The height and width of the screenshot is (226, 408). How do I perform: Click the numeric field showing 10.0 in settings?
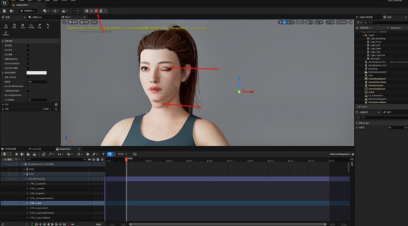click(37, 82)
